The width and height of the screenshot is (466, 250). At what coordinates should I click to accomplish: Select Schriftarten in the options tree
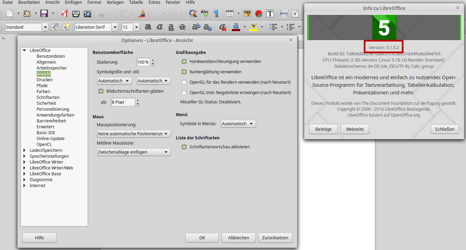point(48,98)
